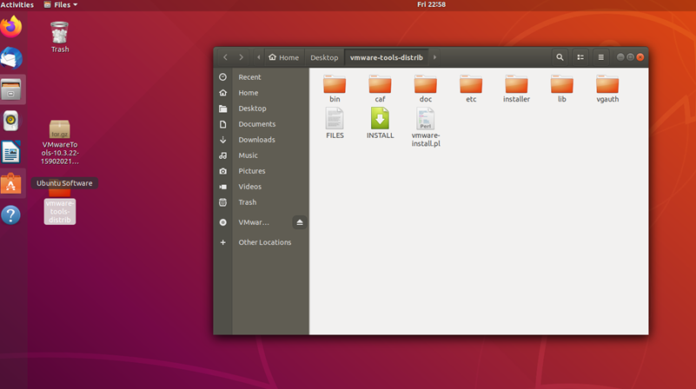Open the doc folder
Viewport: 696px width, 389px height.
(x=425, y=89)
